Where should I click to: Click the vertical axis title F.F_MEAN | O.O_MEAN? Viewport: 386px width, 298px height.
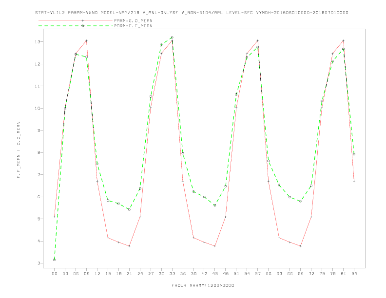19,150
